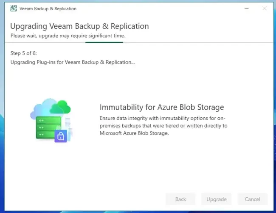Screen dimensions: 276x213
Task: Click the Ensure data integrity description paragraph
Action: tap(163, 125)
